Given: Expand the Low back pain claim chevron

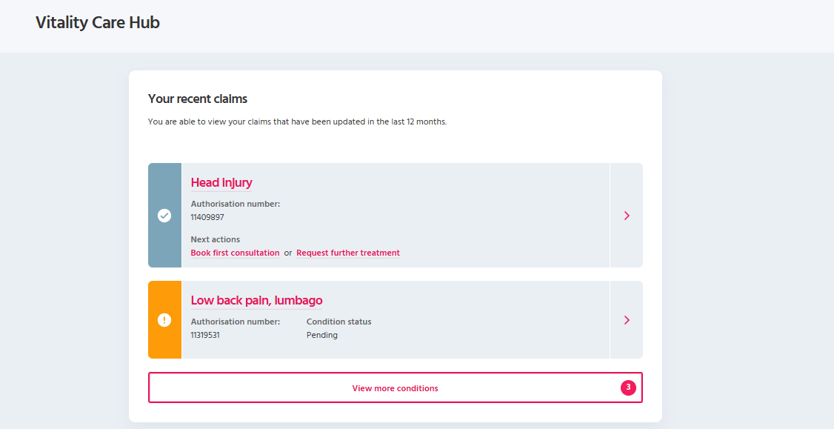Looking at the screenshot, I should pyautogui.click(x=627, y=320).
